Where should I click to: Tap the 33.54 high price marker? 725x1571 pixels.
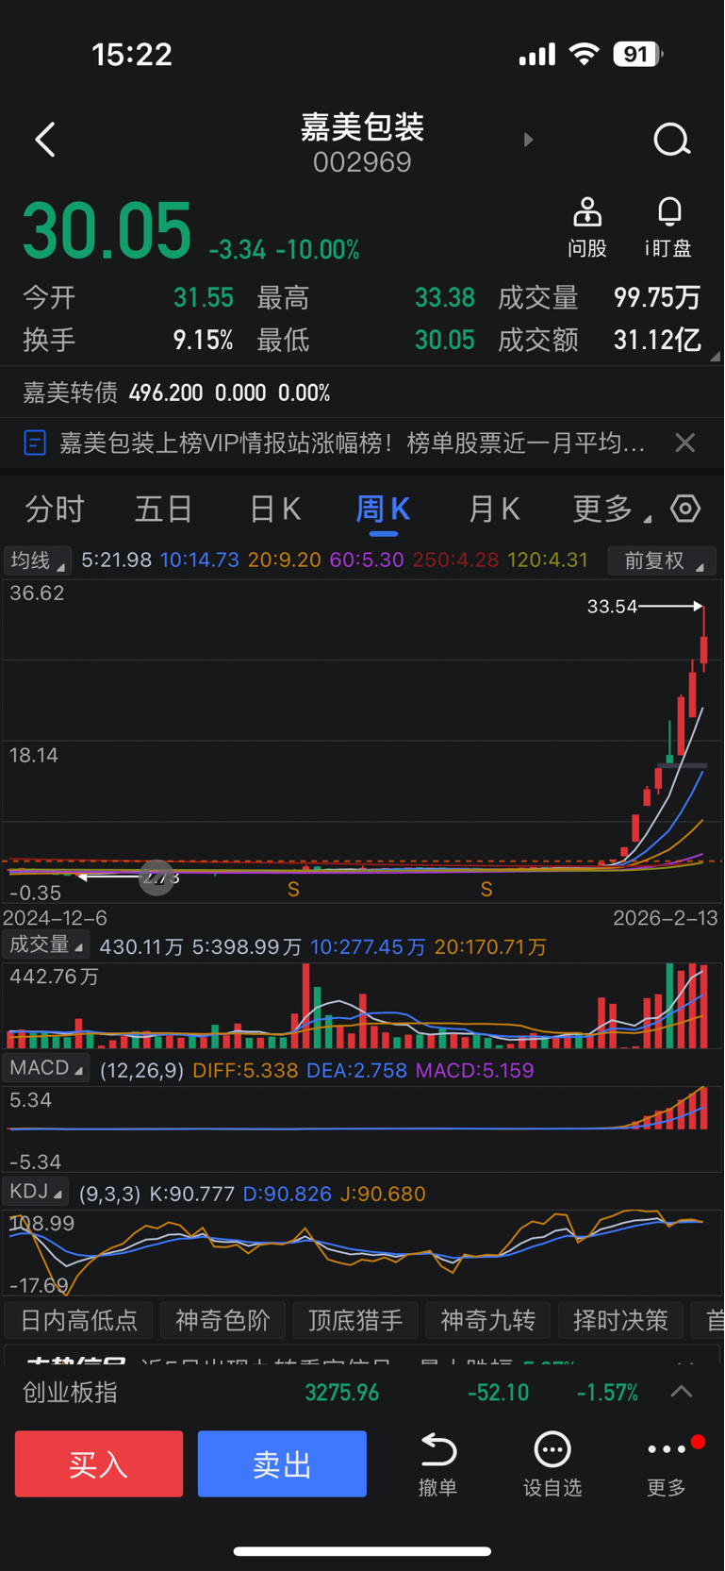coord(612,607)
